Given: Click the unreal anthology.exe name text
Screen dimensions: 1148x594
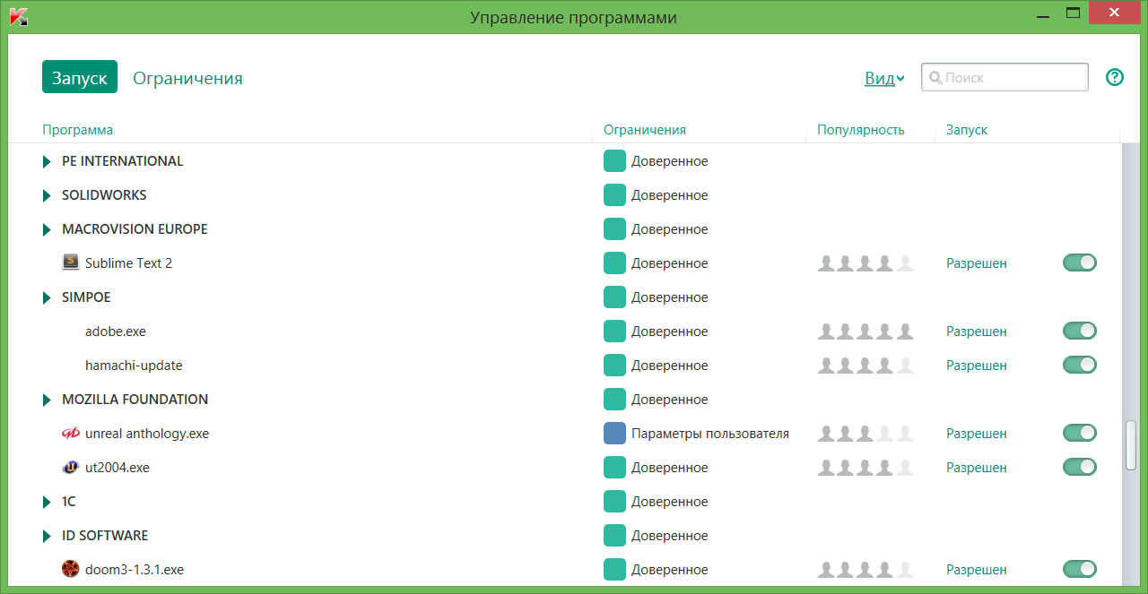Looking at the screenshot, I should [147, 434].
